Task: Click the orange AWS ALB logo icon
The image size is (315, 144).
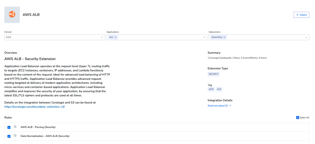Action: (12, 15)
